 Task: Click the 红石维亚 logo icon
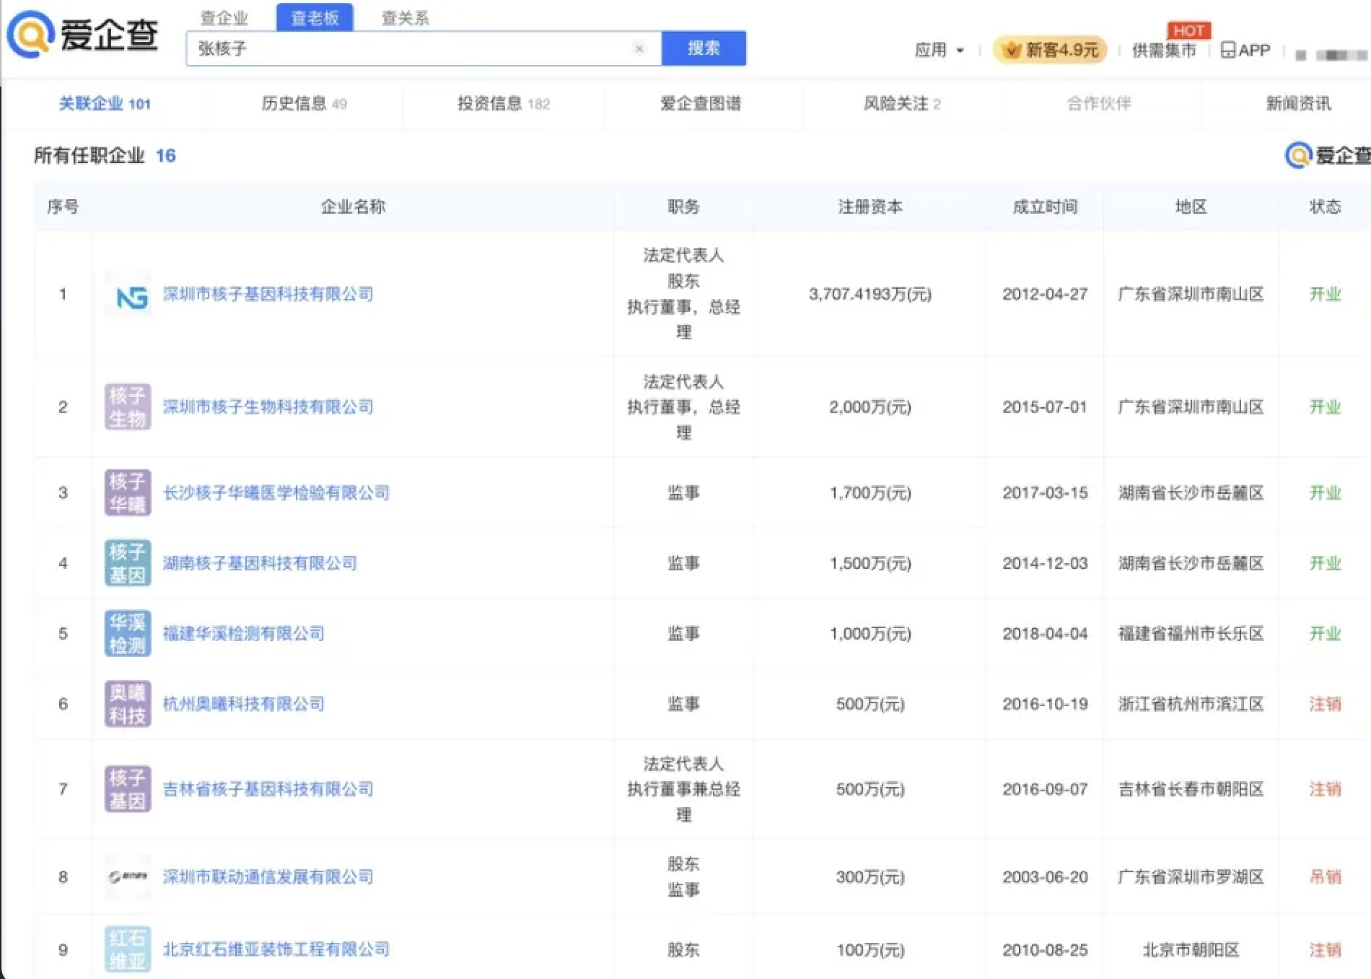128,949
